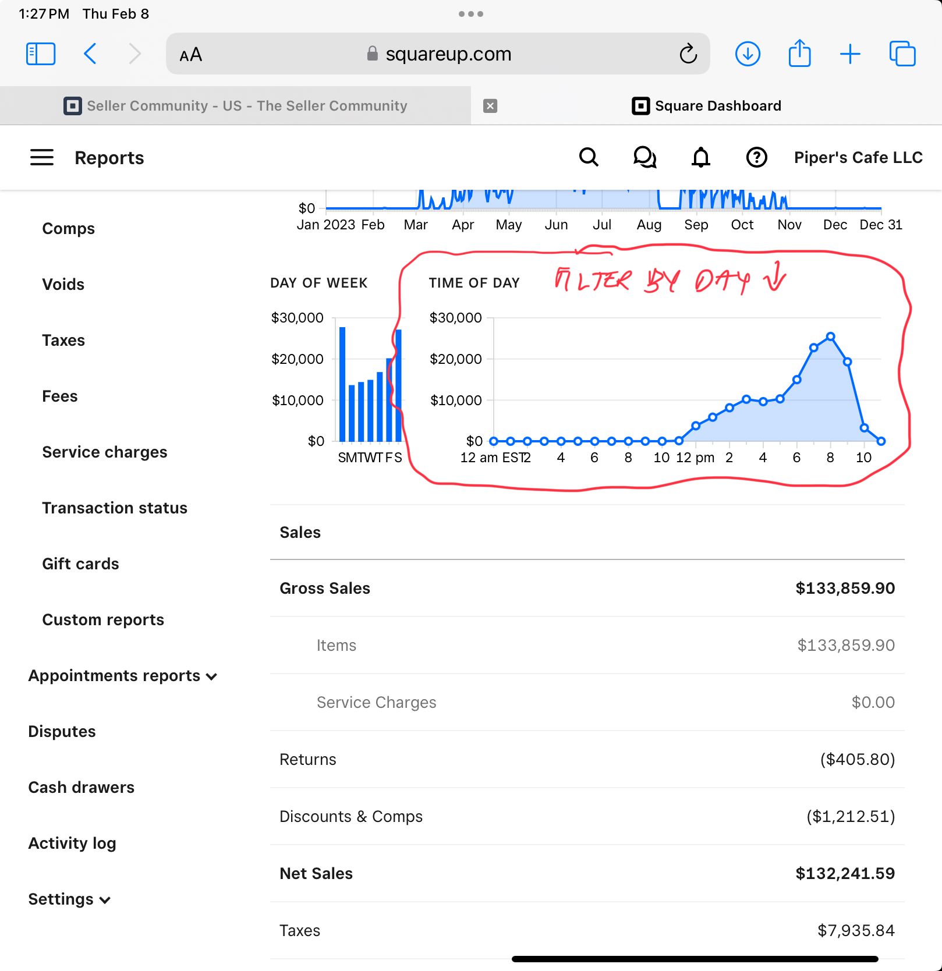Toggle the Safari sidebar icon

(x=41, y=54)
